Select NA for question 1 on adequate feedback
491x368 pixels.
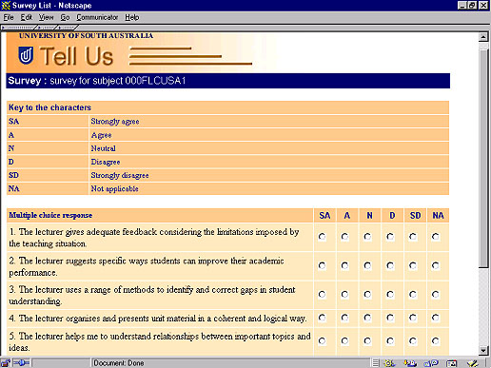click(x=436, y=237)
